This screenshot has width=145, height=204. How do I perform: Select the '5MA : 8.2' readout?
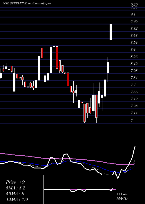pos(16,188)
